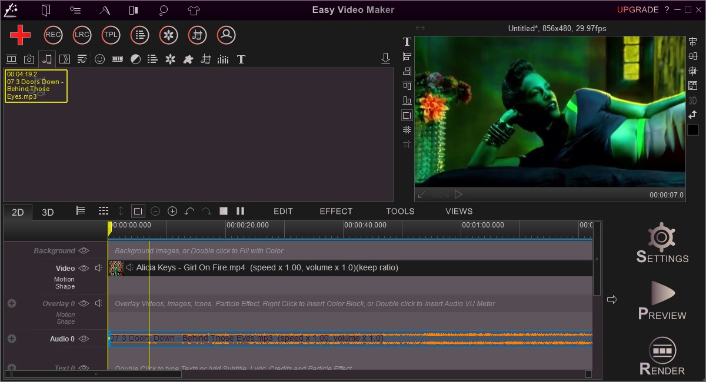Select the music note media icon
706x382 pixels.
[x=46, y=59]
